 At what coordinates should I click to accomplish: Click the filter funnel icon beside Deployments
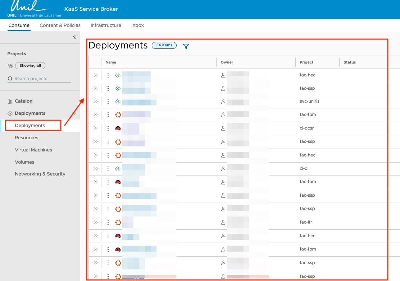186,46
